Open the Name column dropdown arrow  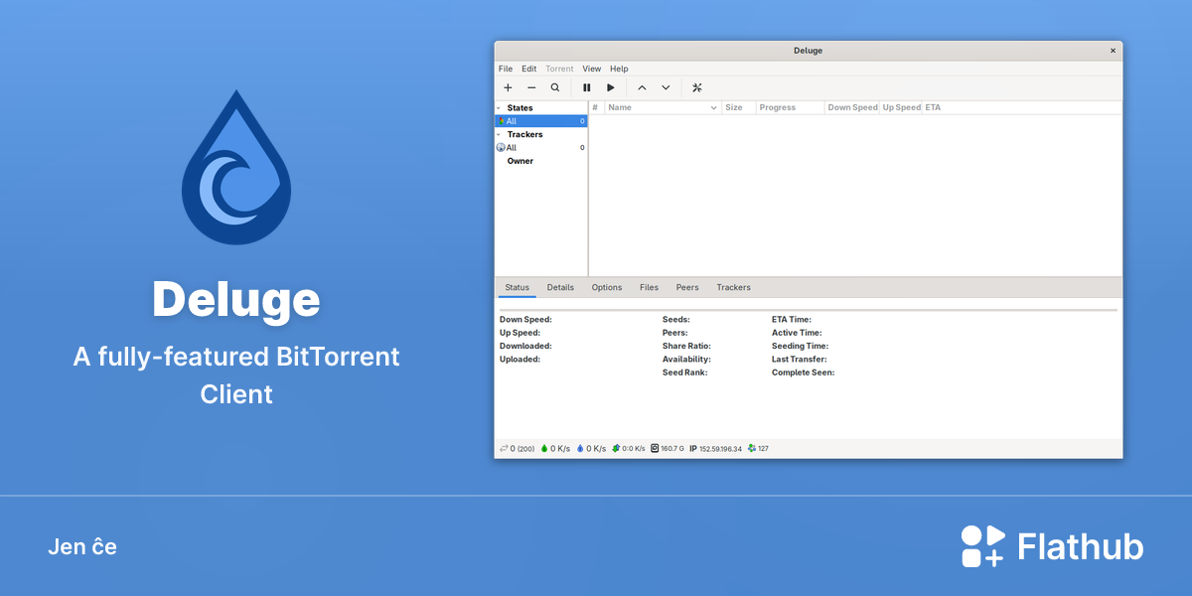(714, 107)
